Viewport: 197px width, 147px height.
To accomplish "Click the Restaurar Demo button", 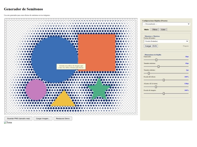I will (63, 118).
